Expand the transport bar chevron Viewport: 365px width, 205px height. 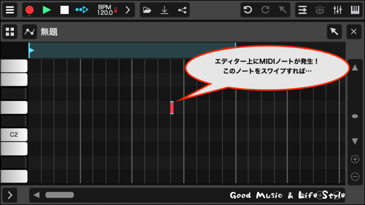[128, 10]
